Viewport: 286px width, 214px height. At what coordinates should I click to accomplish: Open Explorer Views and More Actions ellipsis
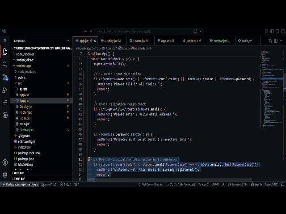[x=68, y=41]
